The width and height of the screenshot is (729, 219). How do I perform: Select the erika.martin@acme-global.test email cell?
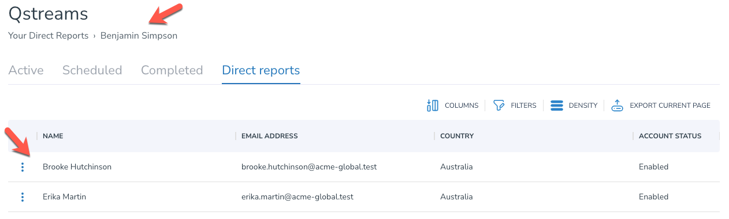click(297, 197)
